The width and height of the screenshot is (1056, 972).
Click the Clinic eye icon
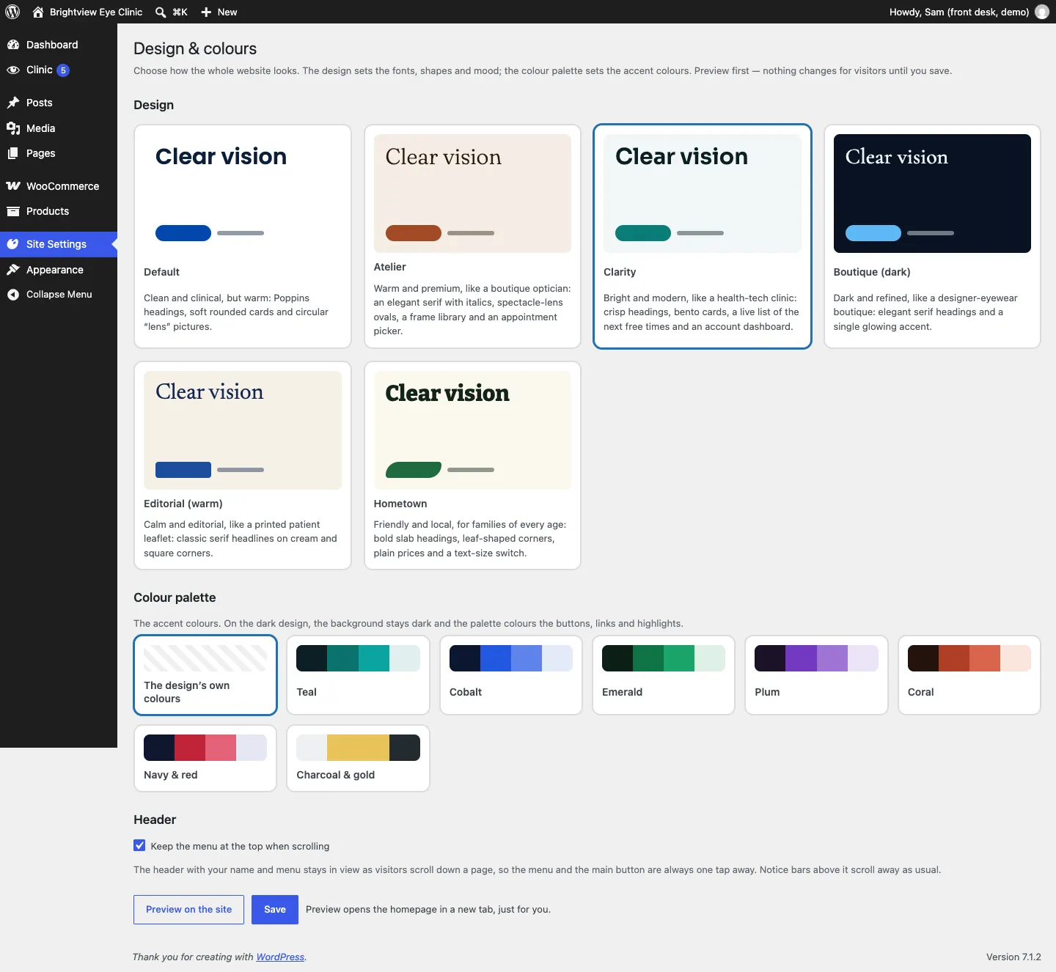point(13,70)
